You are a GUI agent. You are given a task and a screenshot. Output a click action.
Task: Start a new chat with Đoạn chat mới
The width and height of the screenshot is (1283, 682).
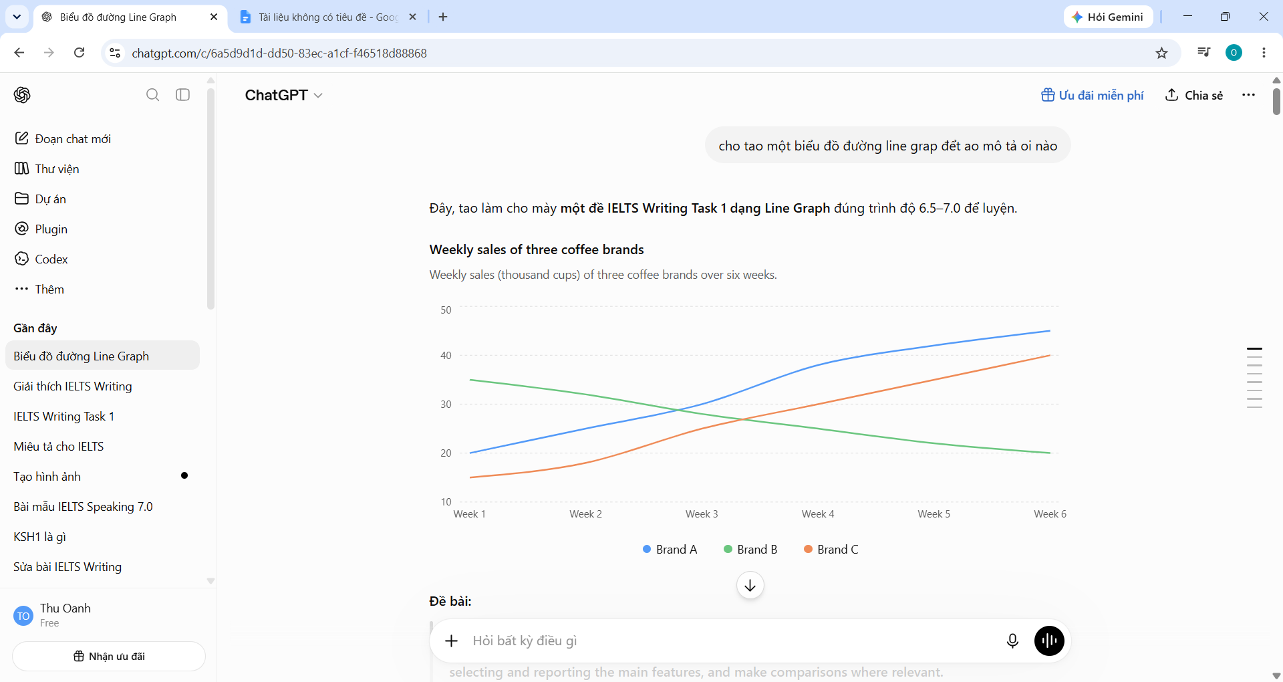point(104,138)
